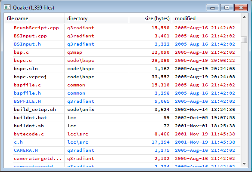This screenshot has height=172, width=252.
Task: Select the bspfile.h file name
Action: [27, 93]
